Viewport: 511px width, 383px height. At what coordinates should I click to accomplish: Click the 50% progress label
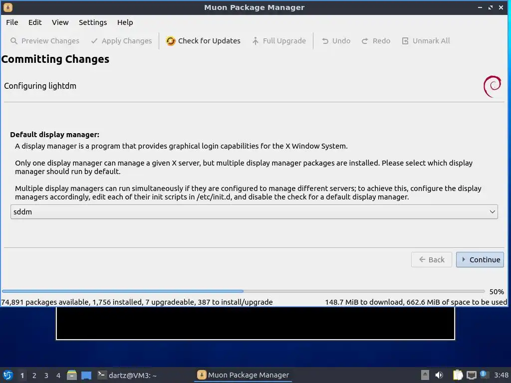(497, 292)
